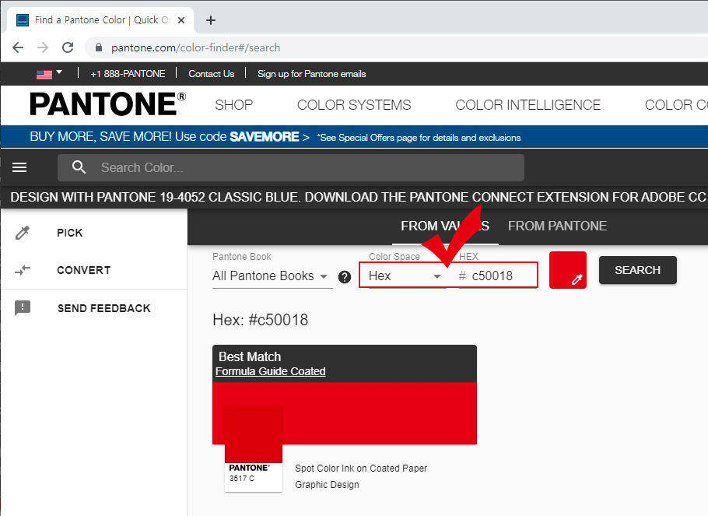Click the browser back arrow

(18, 47)
